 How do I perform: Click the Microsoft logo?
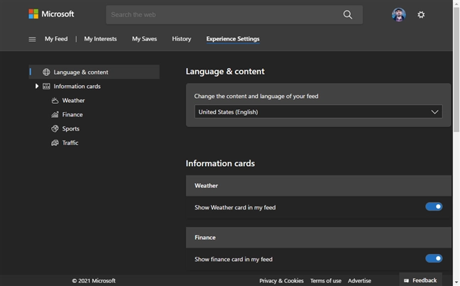(51, 14)
